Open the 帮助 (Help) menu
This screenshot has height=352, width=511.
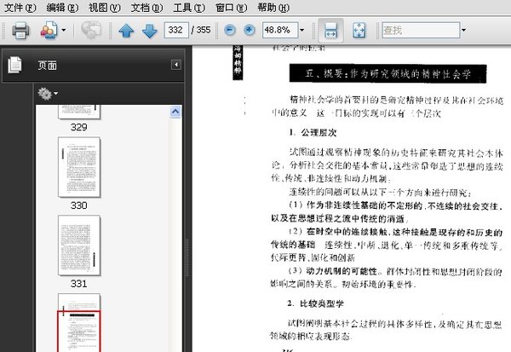pos(273,7)
